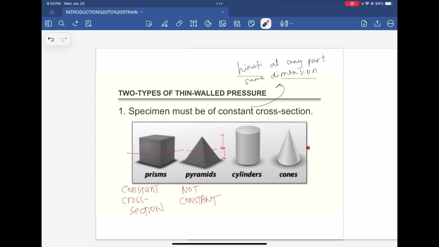The width and height of the screenshot is (439, 247).
Task: Select the Pen tool
Action: point(165,24)
